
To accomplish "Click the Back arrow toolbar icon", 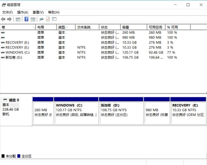I will [x=3, y=19].
